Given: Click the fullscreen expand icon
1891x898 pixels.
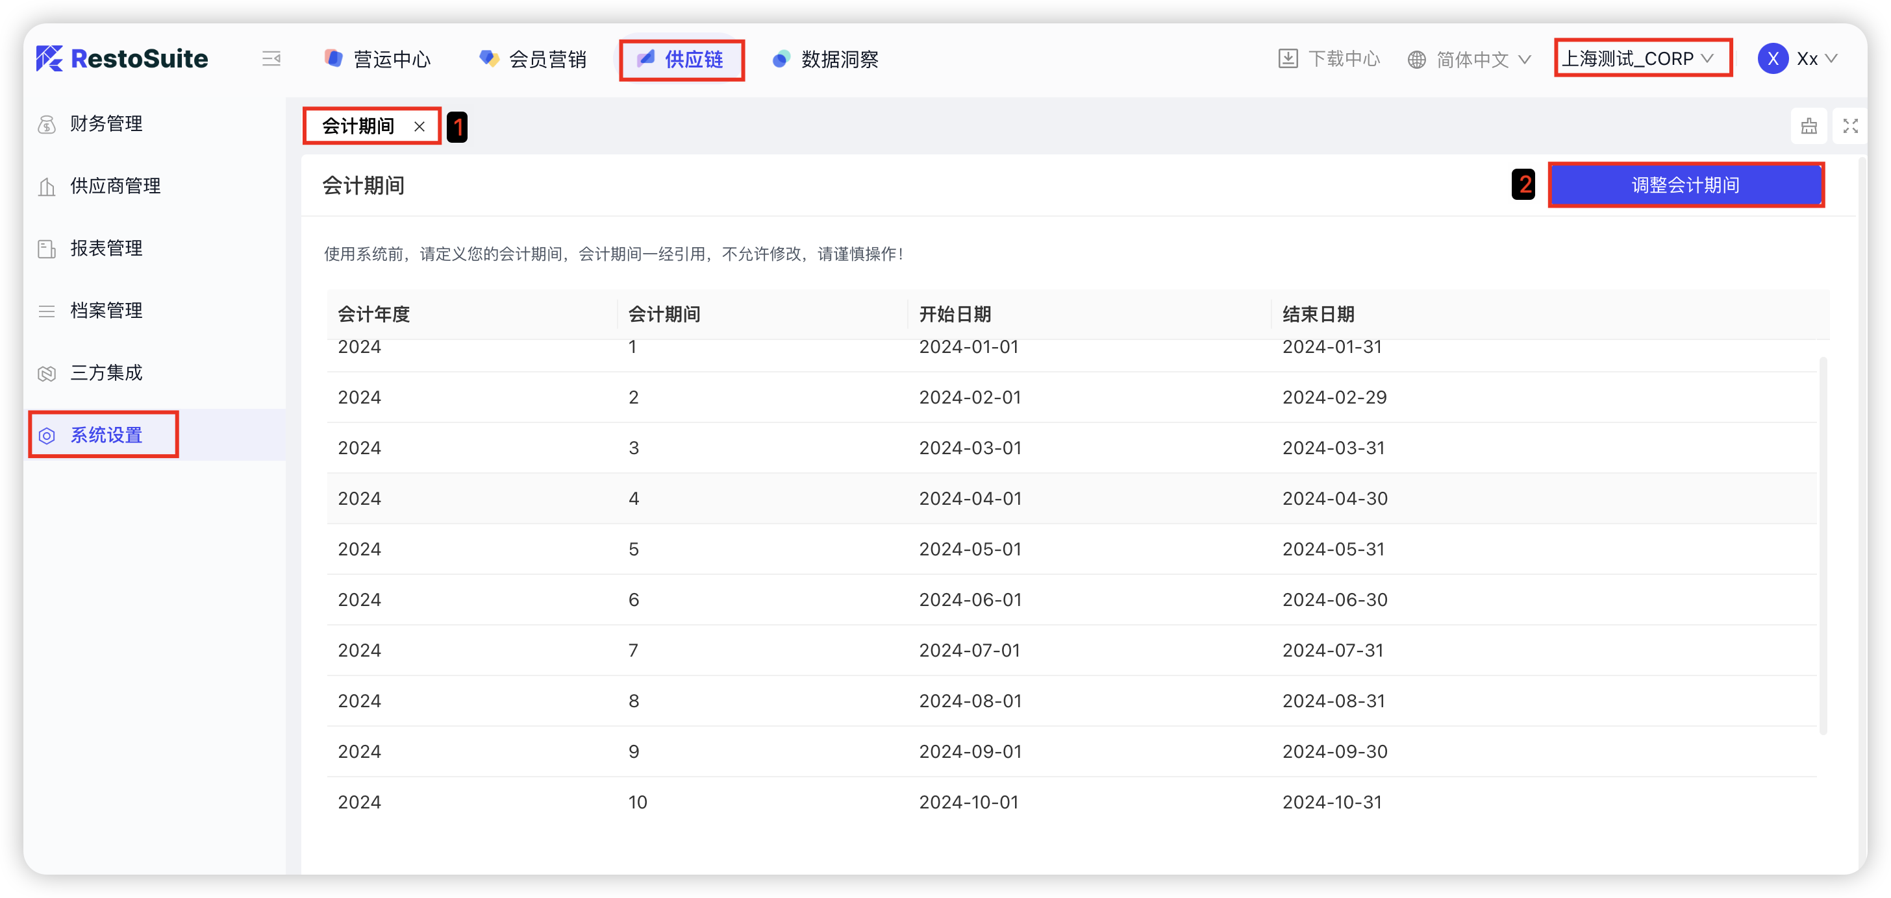Looking at the screenshot, I should coord(1850,126).
